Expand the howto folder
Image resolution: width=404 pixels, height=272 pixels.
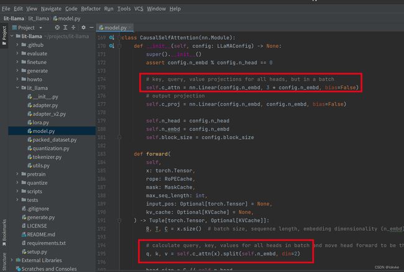coord(17,79)
